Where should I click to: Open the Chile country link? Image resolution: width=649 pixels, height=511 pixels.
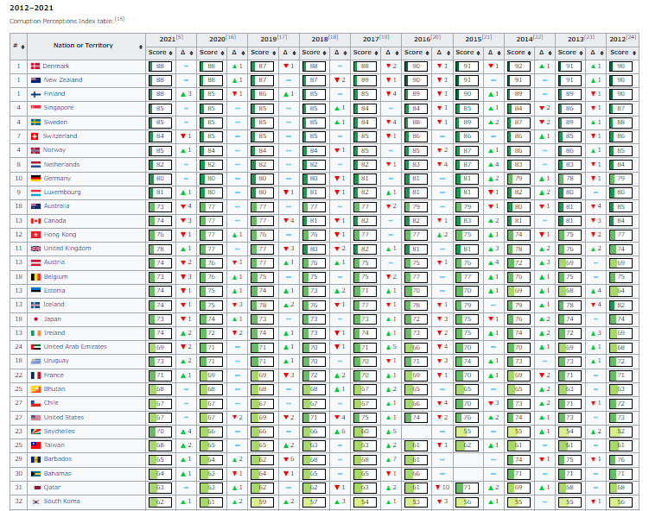(x=51, y=403)
